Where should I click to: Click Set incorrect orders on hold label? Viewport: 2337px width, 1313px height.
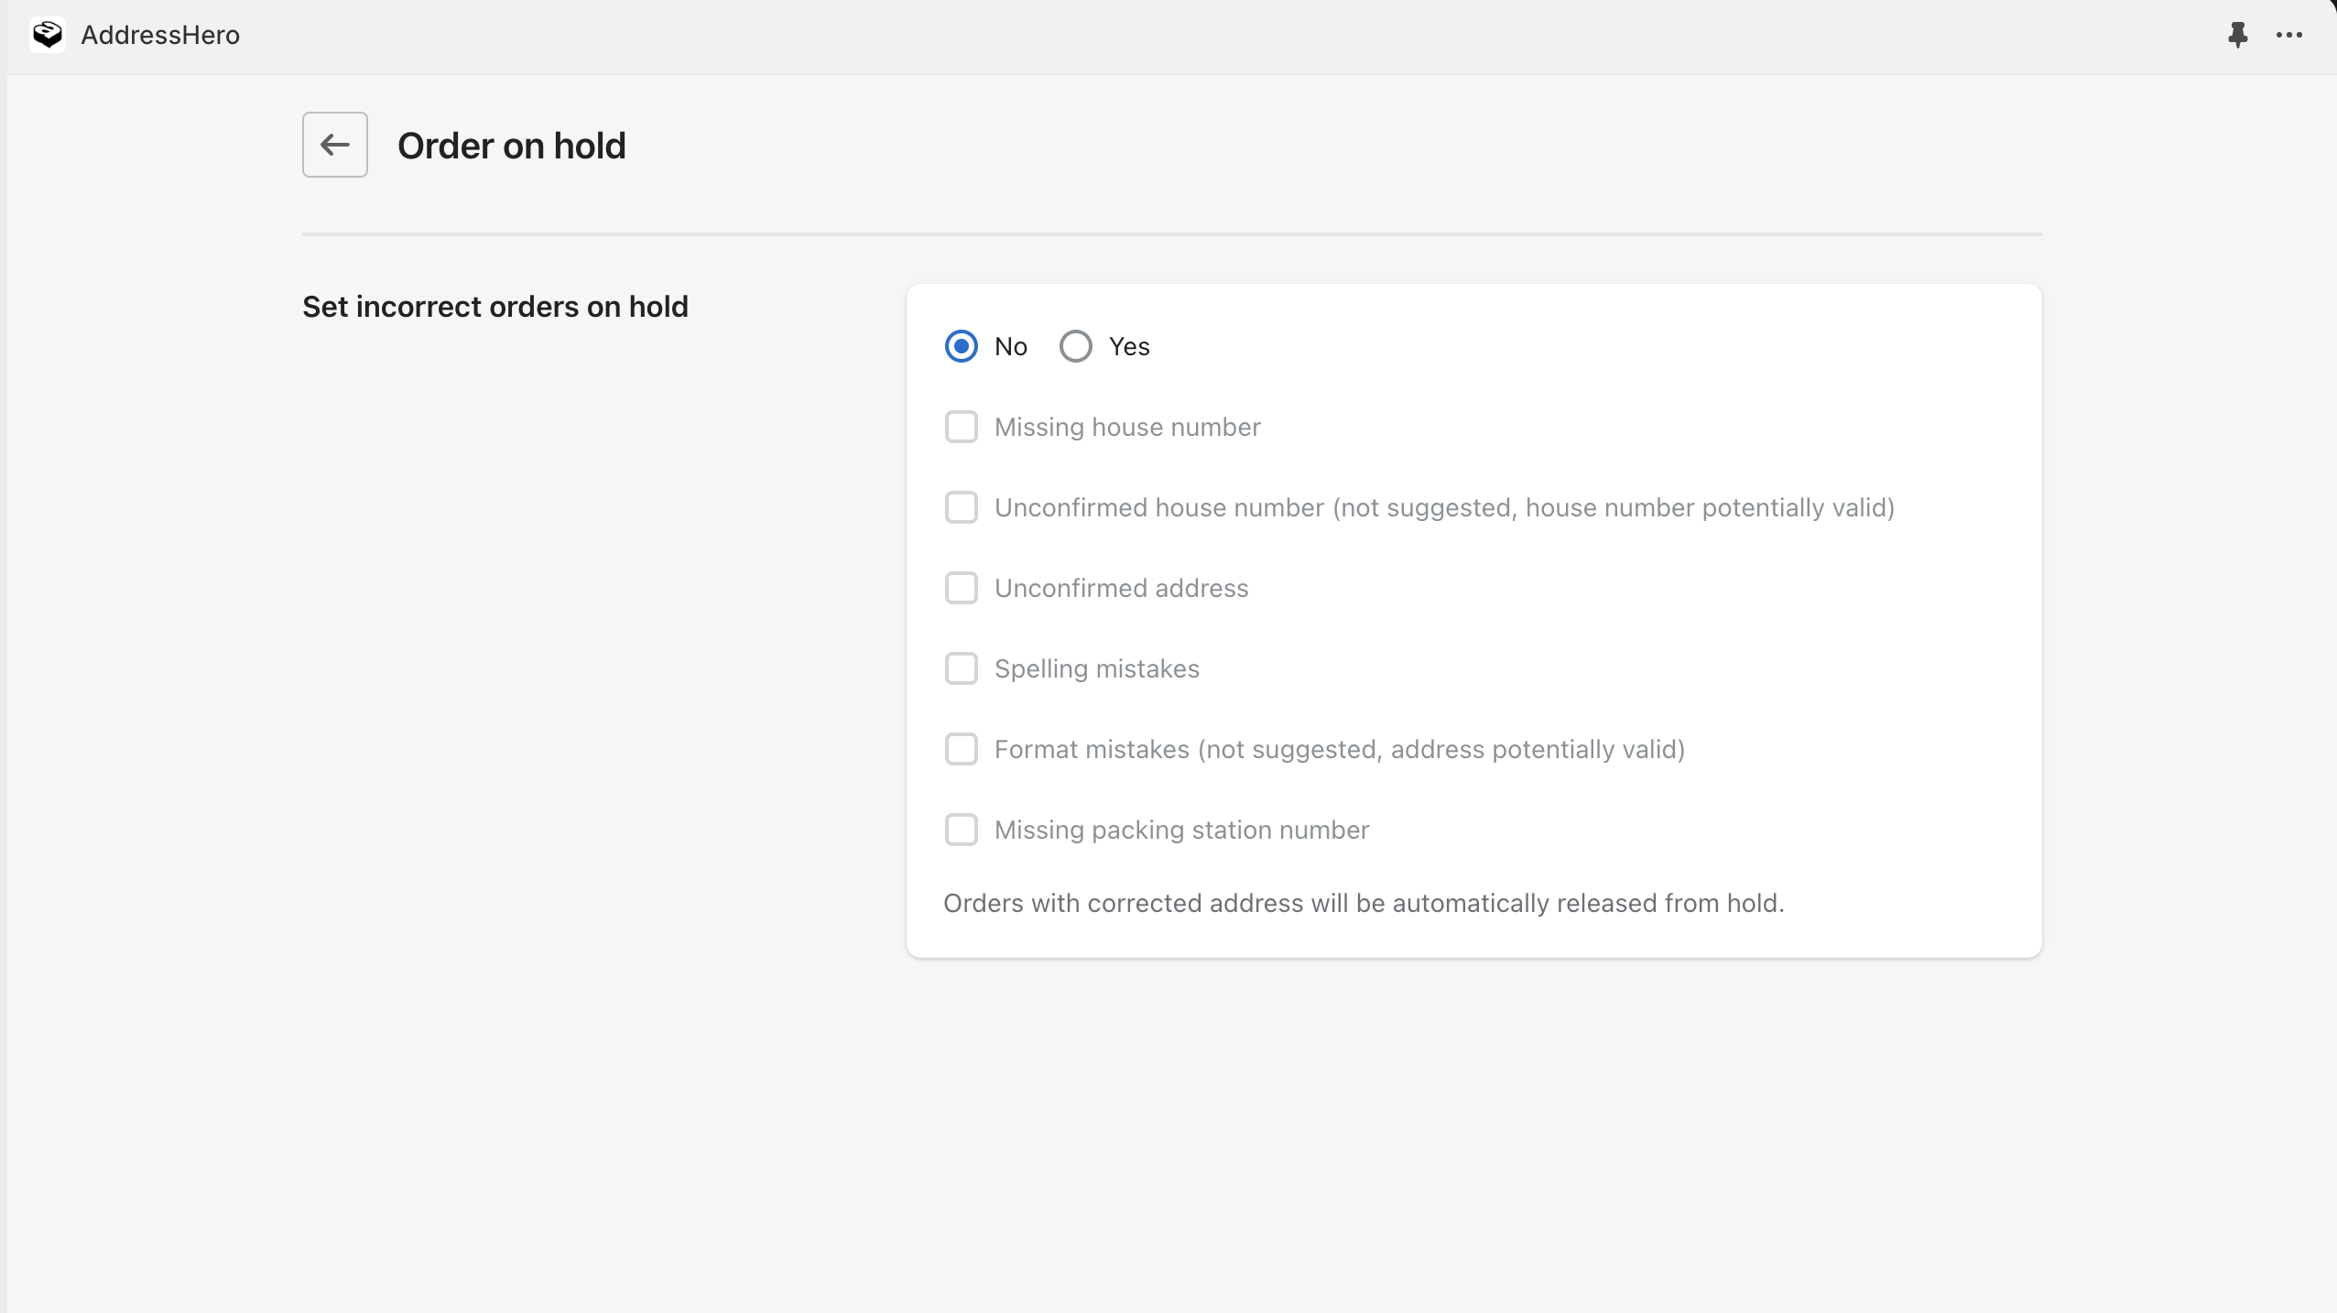tap(495, 307)
